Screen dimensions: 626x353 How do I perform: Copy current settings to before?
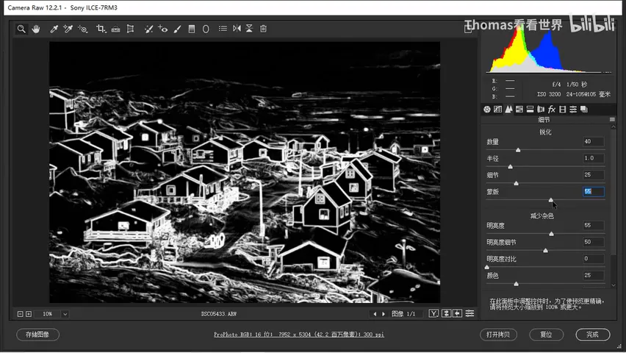(x=458, y=313)
